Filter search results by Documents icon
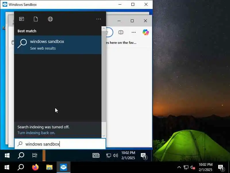Image resolution: width=230 pixels, height=173 pixels. (36, 19)
